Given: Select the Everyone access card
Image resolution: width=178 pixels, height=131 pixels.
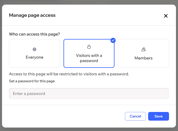Looking at the screenshot, I should tap(34, 53).
